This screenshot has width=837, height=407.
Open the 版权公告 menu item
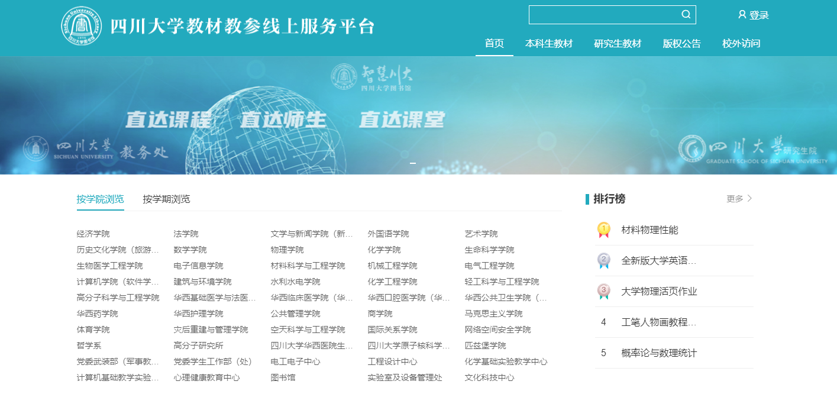[x=681, y=43]
